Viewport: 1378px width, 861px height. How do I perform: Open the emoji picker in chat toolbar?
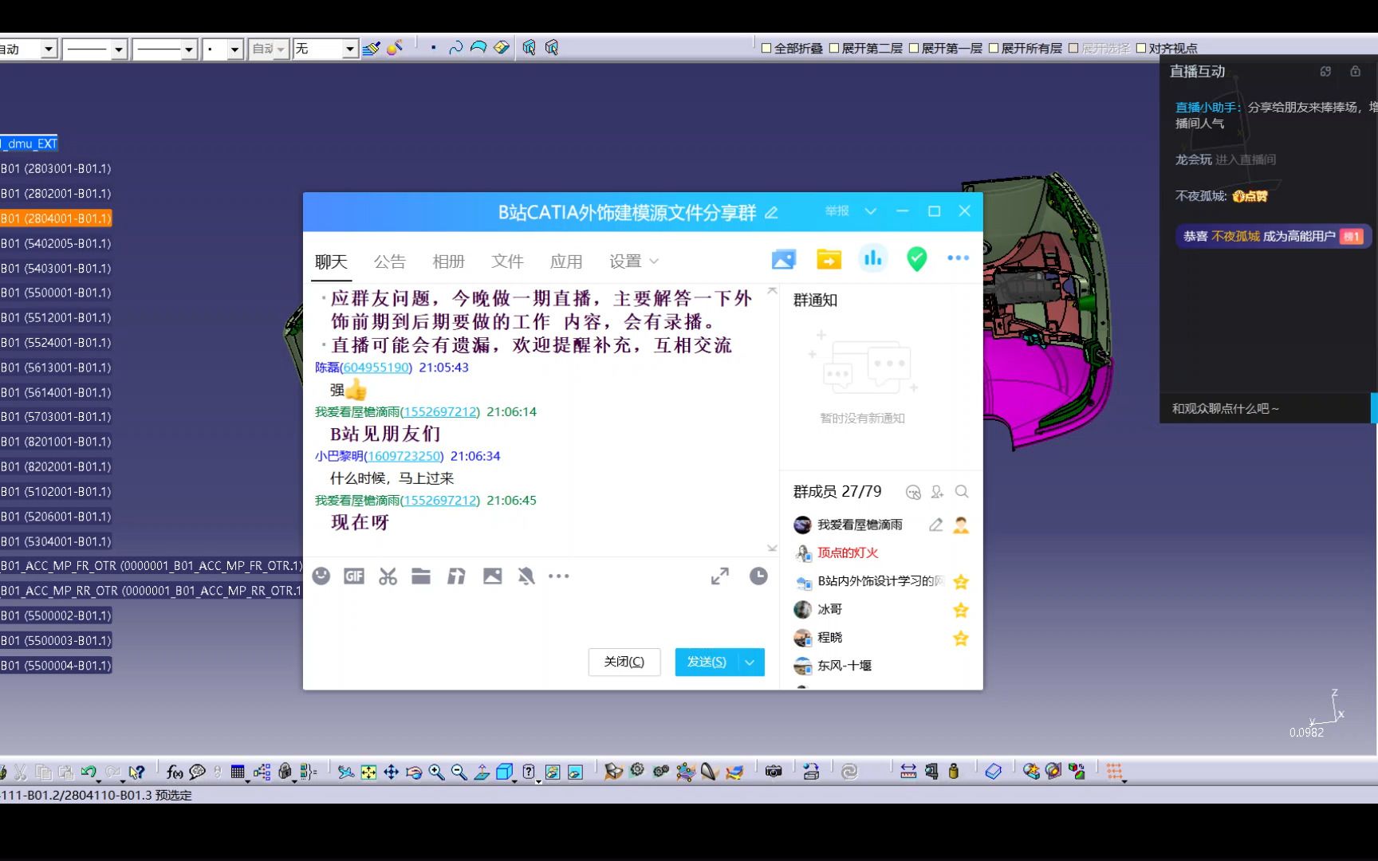pyautogui.click(x=321, y=576)
